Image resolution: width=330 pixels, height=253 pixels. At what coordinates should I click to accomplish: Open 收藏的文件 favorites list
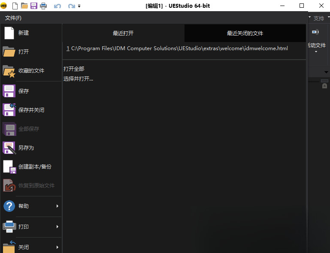point(31,71)
